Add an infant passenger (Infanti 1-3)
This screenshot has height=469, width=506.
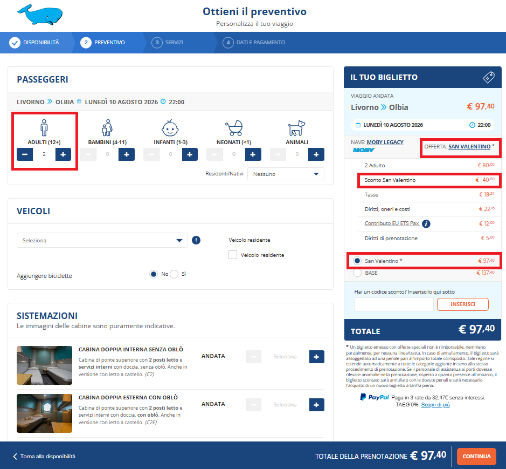[190, 154]
